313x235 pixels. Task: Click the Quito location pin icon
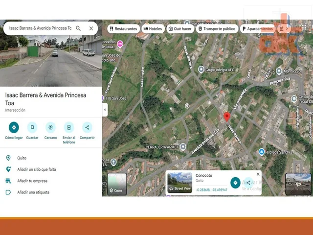8,158
